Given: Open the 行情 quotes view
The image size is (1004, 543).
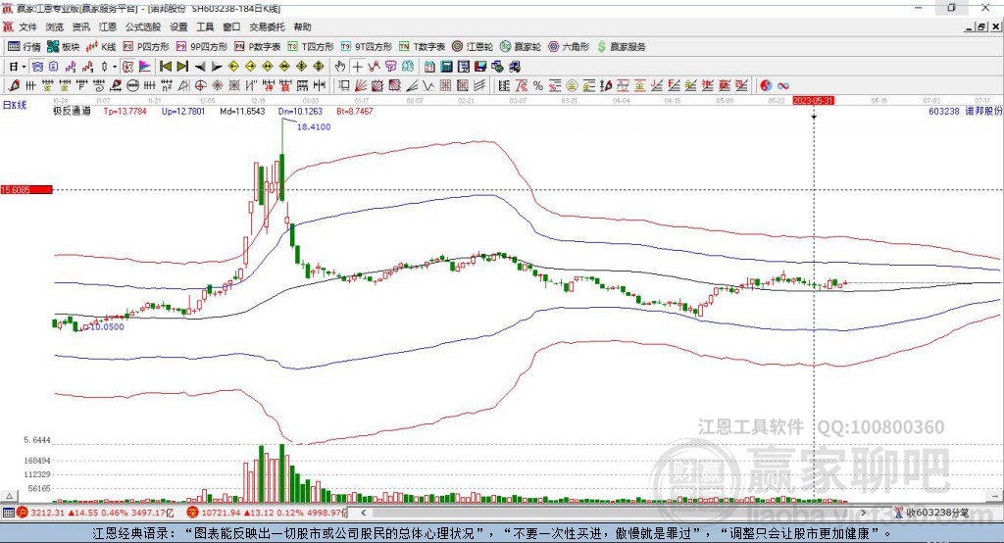Looking at the screenshot, I should click(x=24, y=47).
